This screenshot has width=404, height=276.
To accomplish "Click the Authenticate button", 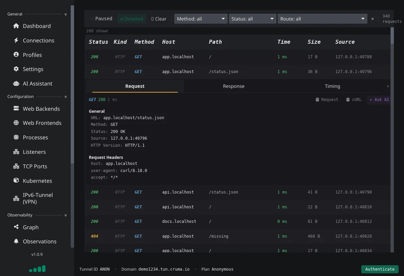I will click(x=380, y=269).
